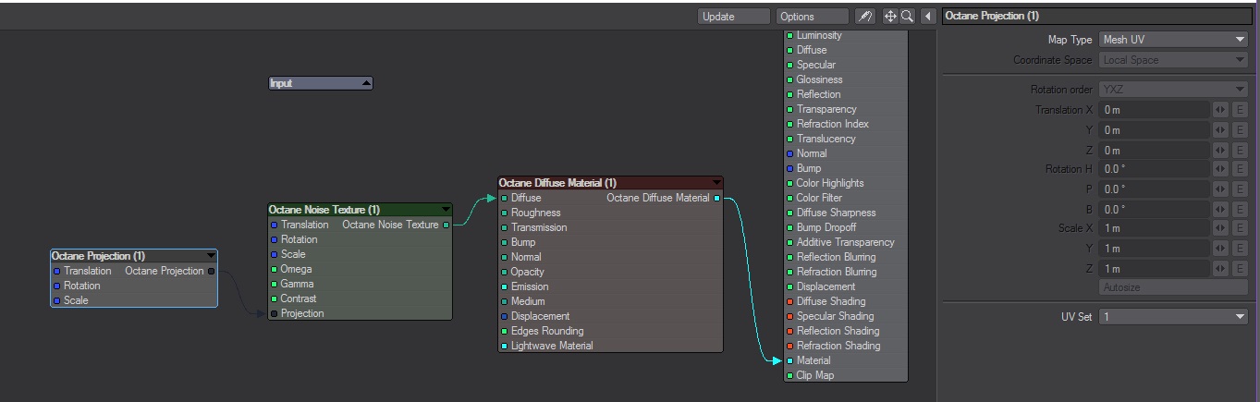Click the Translation Z value field

[1155, 151]
